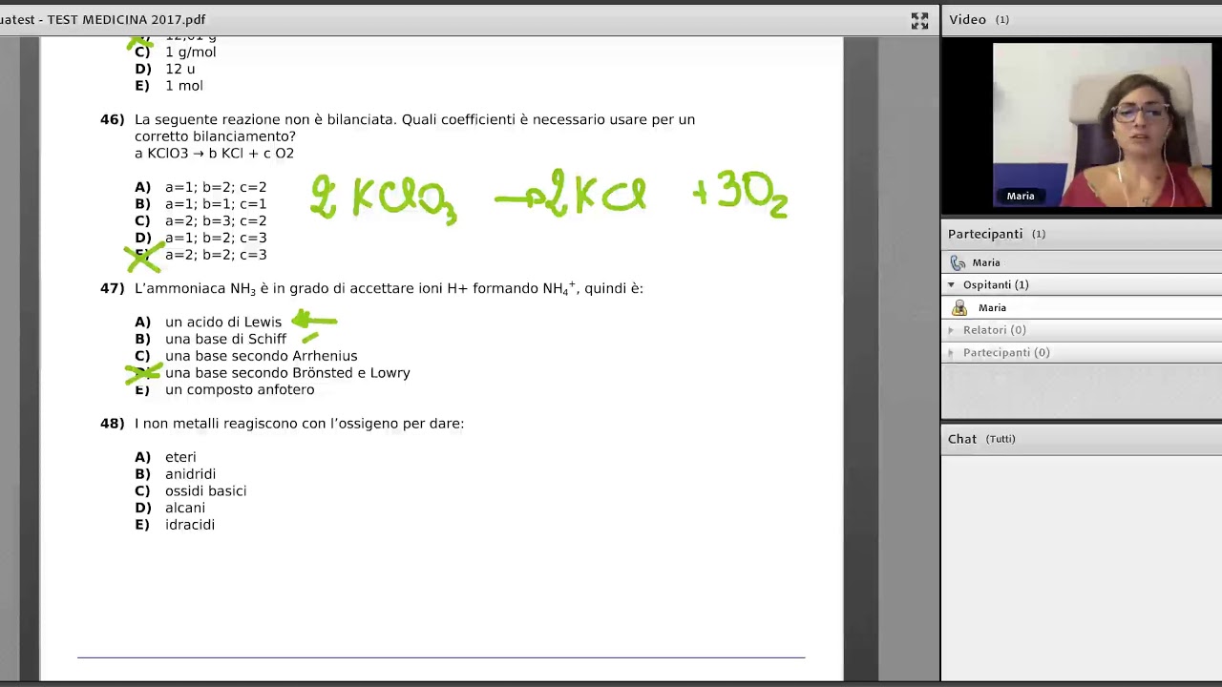Viewport: 1222px width, 687px height.
Task: Click the phone audio icon beside Maria
Action: [958, 262]
